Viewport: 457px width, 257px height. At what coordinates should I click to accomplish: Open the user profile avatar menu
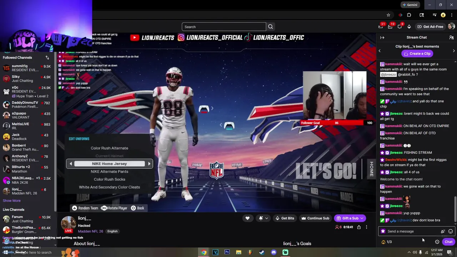(451, 26)
